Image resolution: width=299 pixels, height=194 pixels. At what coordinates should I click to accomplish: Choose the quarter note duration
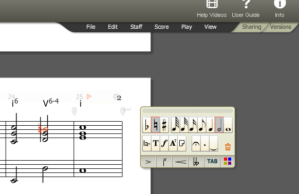210,125
